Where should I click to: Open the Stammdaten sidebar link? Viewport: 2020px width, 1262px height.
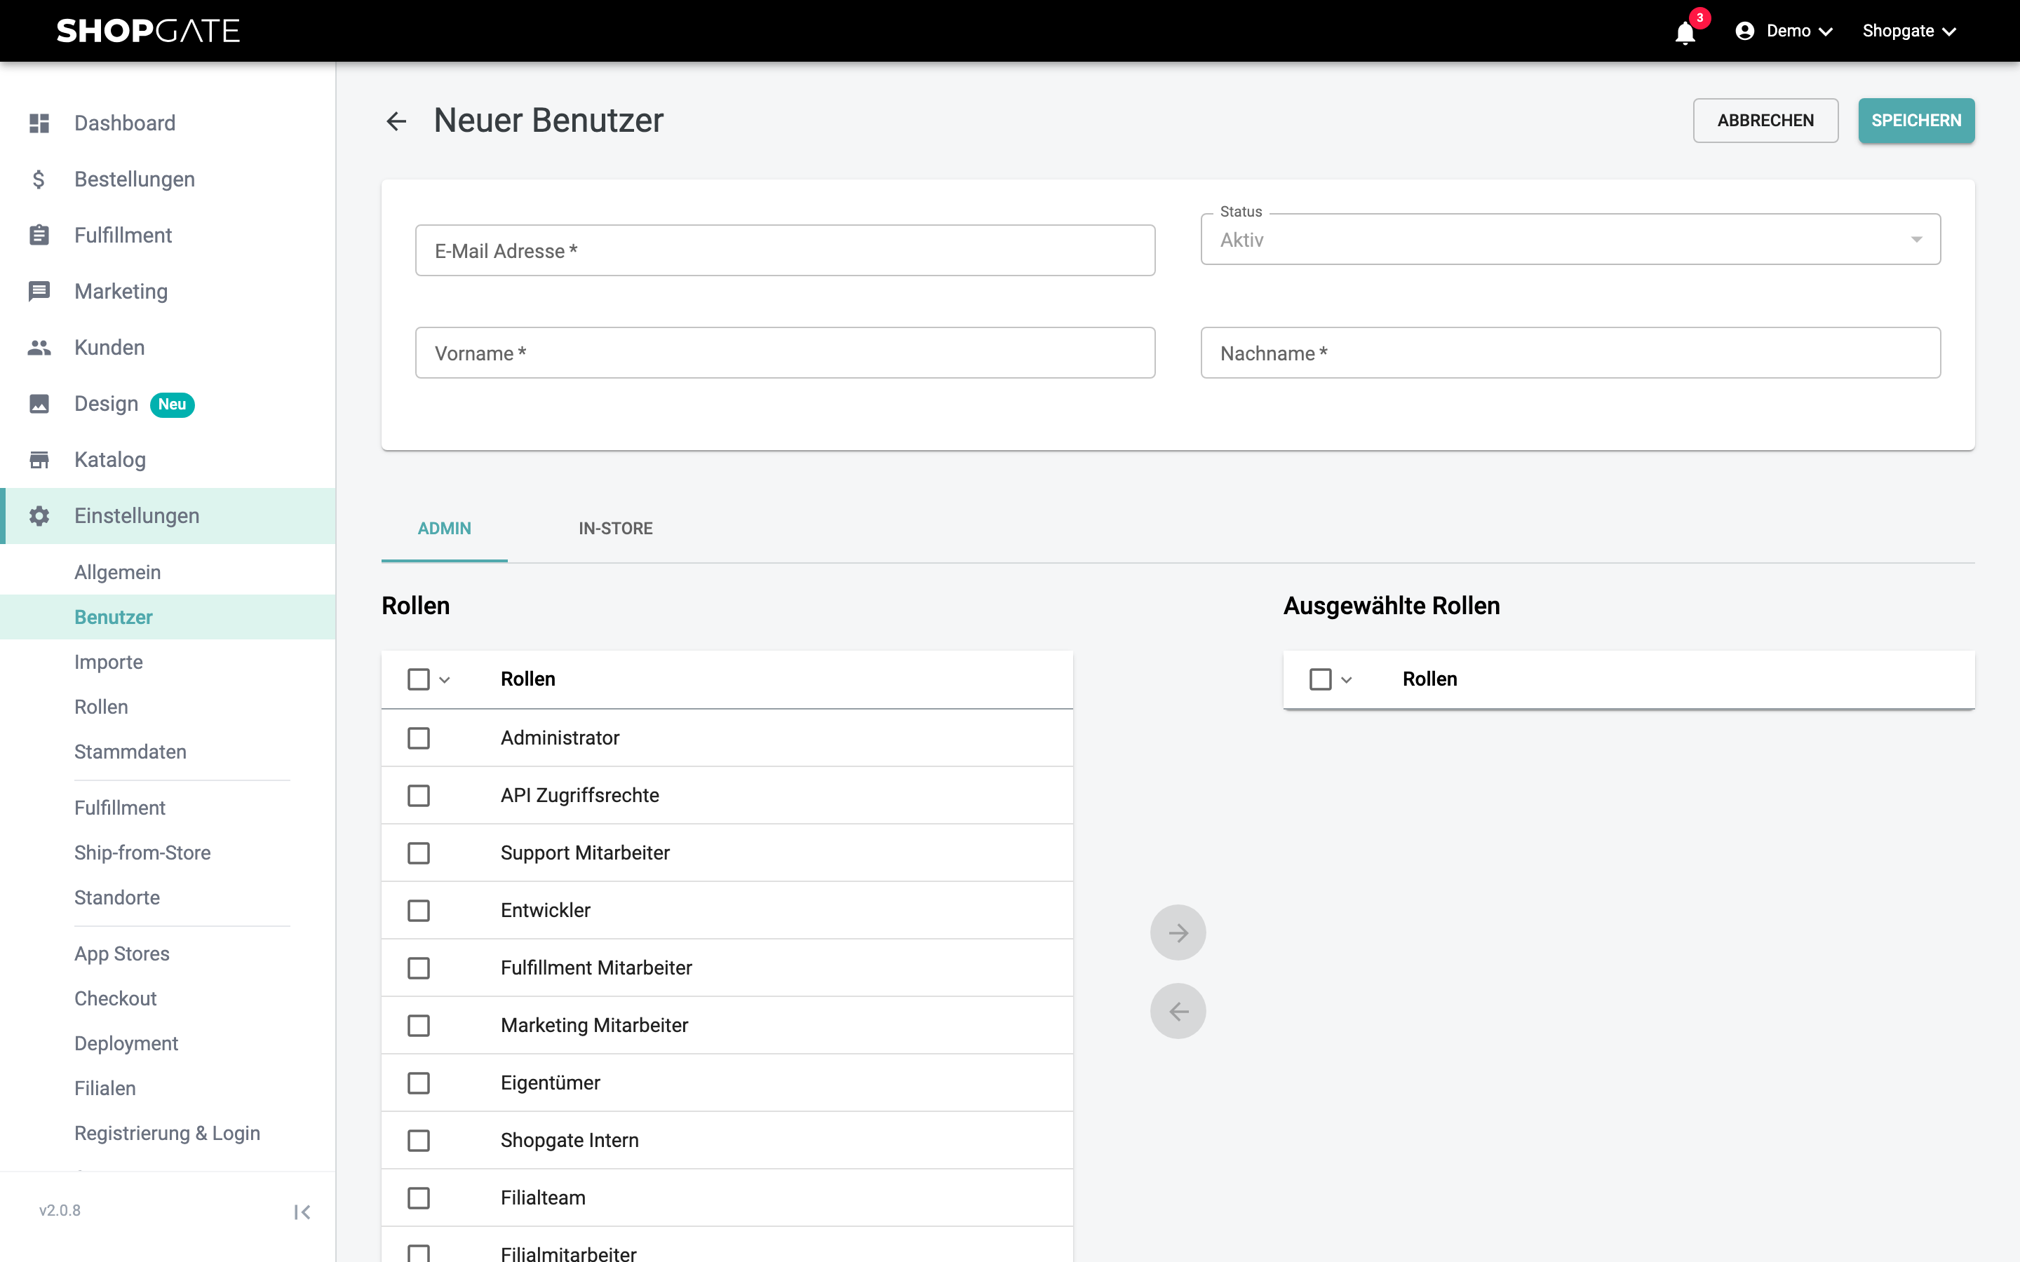130,751
